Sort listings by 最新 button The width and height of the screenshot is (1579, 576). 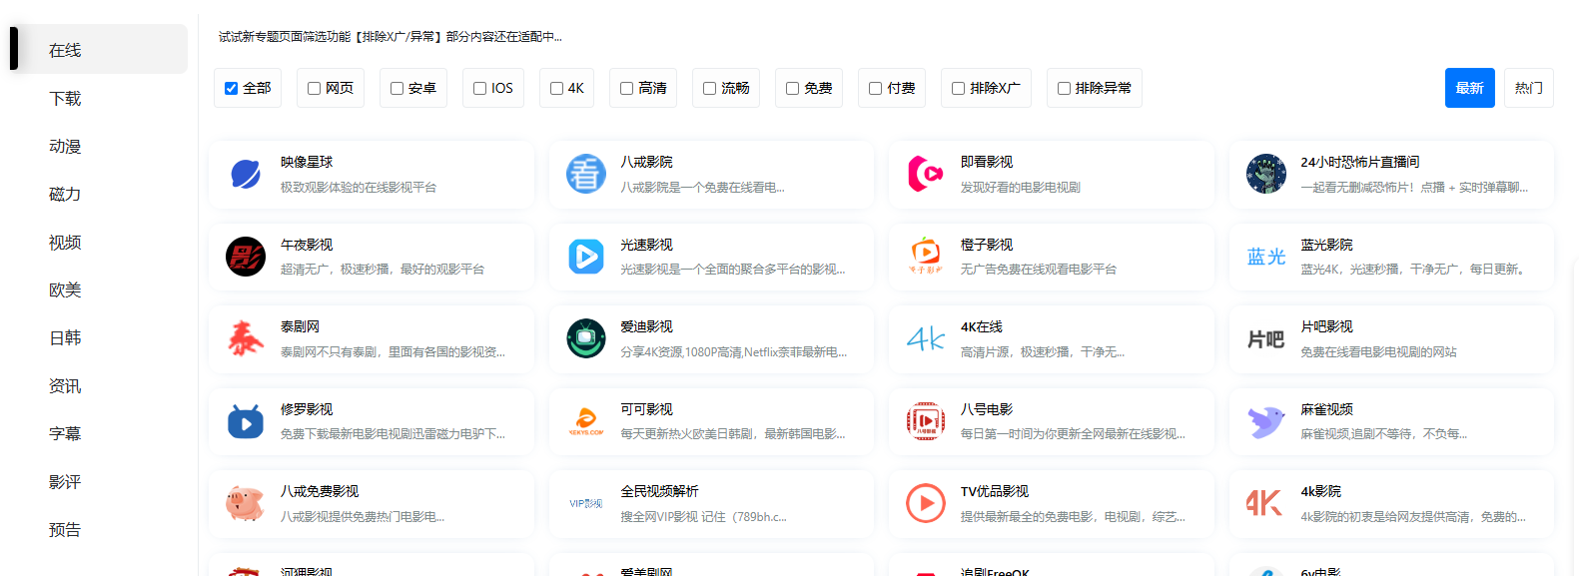[1469, 88]
